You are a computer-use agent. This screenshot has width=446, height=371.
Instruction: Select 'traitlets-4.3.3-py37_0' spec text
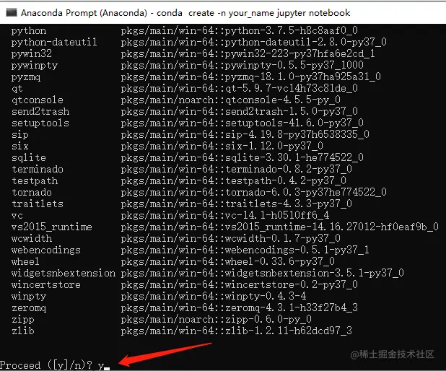289,204
